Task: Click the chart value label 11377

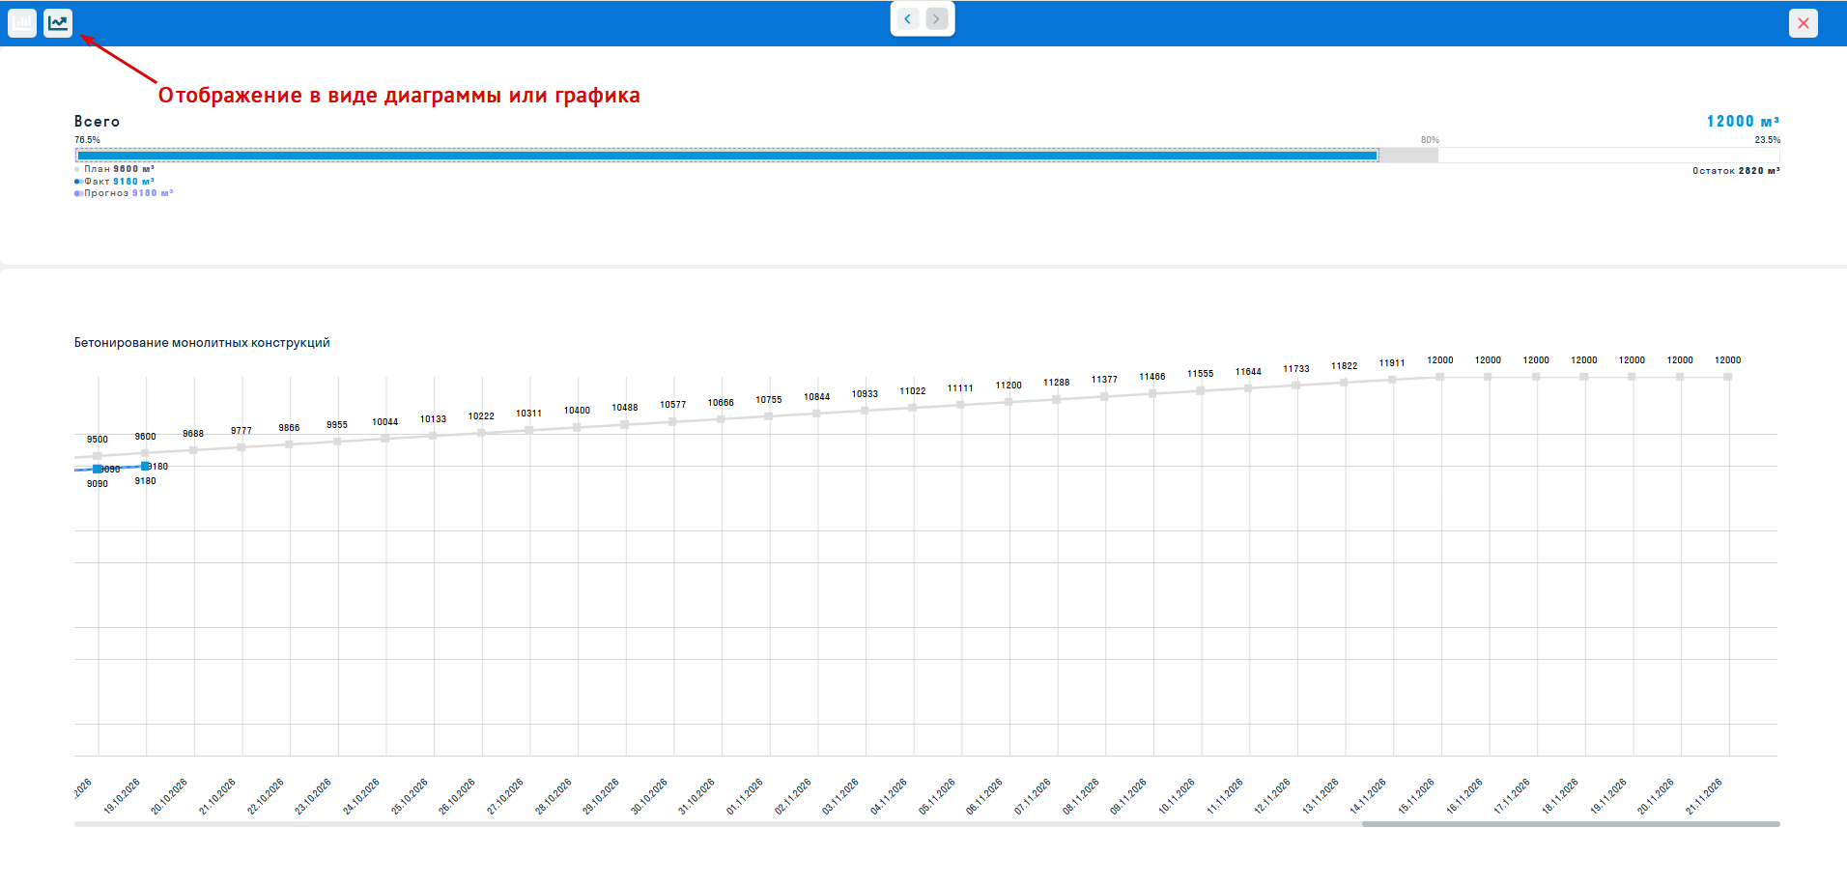Action: (x=1104, y=380)
